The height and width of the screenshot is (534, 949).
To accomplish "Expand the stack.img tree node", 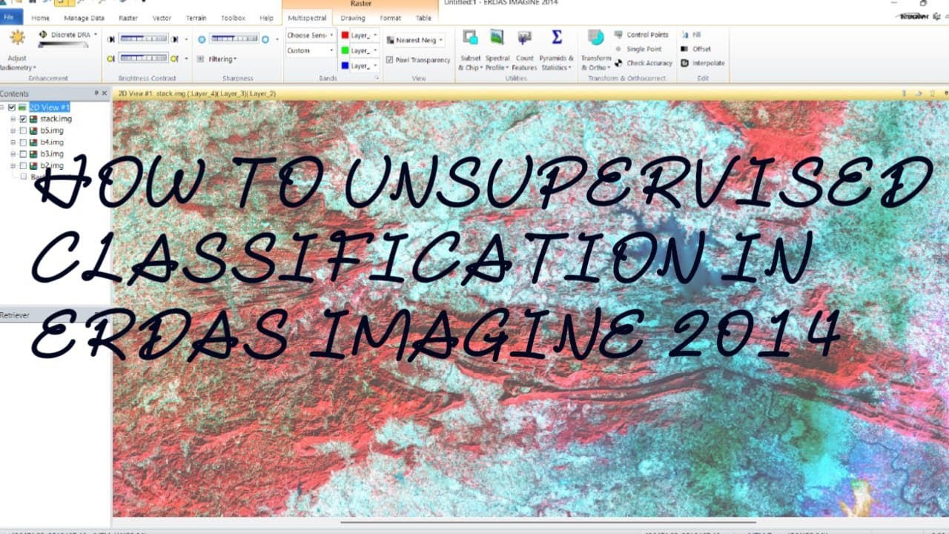I will pyautogui.click(x=13, y=119).
